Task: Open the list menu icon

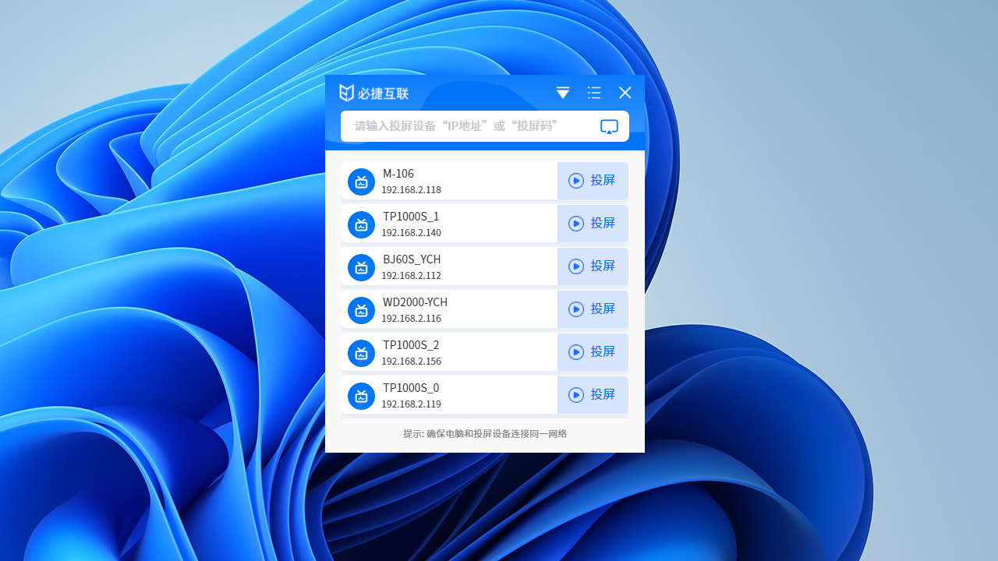Action: pos(594,93)
